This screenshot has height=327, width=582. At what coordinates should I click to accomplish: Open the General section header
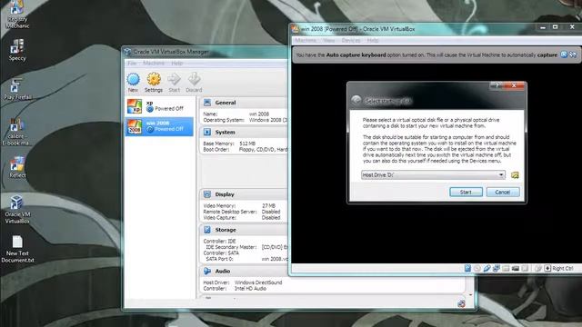pyautogui.click(x=226, y=103)
